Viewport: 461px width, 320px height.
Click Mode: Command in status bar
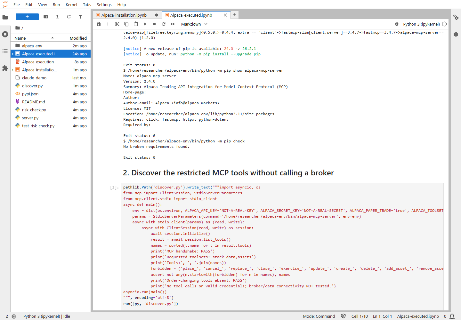[319, 316]
